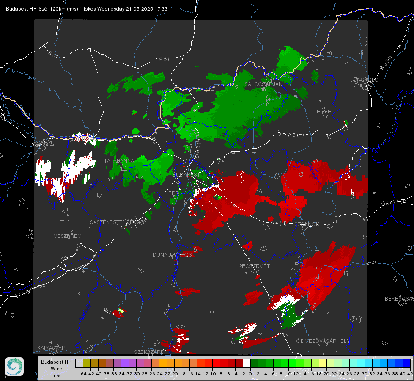414x381 pixels.
Task: Click the BUDAPEST city label
Action: click(x=186, y=175)
